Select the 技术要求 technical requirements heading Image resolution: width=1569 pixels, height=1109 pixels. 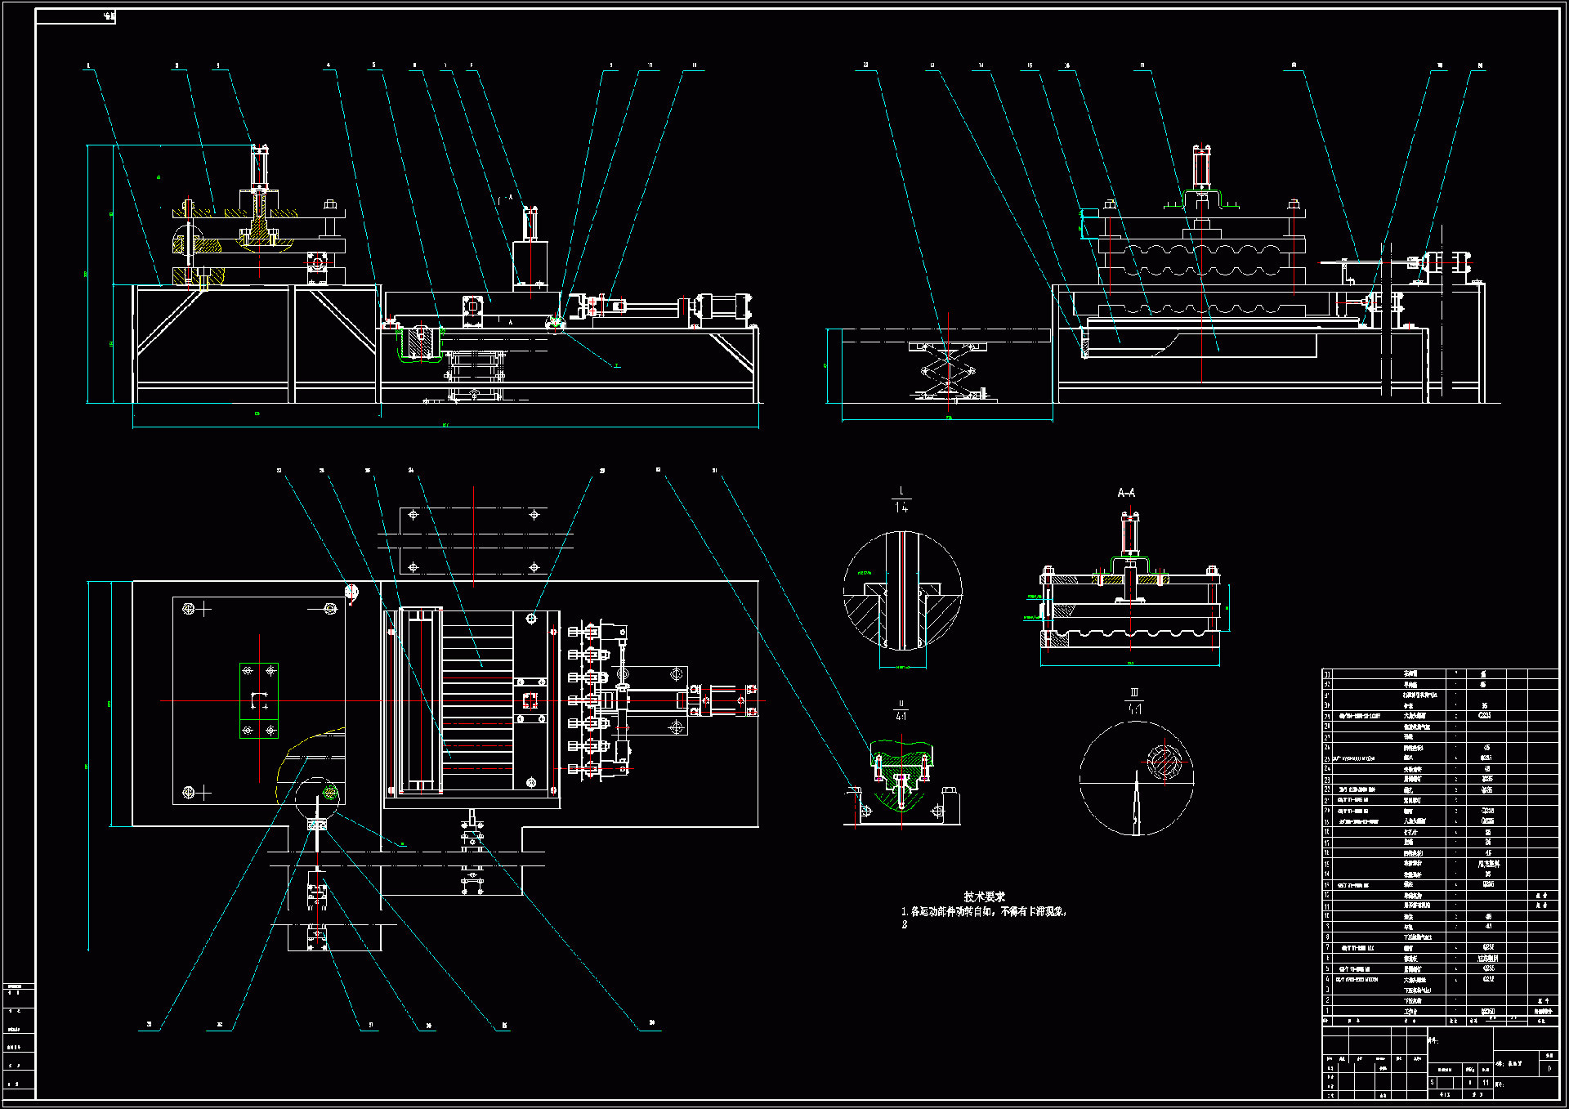pos(983,897)
